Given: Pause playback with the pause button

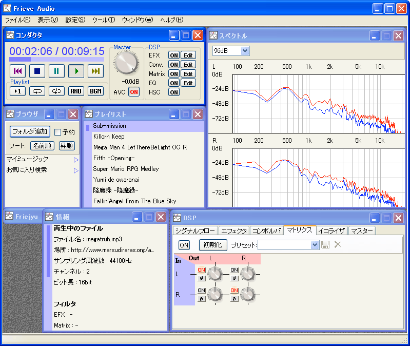Looking at the screenshot, I should click(56, 71).
